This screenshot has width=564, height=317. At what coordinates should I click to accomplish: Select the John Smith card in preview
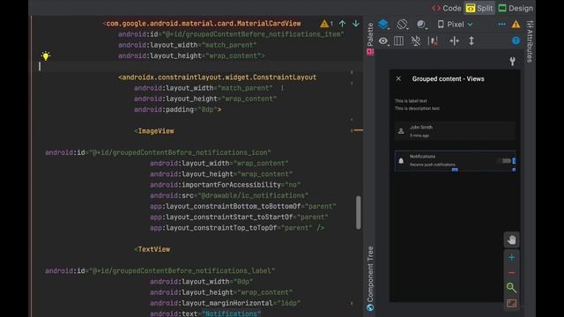click(x=455, y=131)
